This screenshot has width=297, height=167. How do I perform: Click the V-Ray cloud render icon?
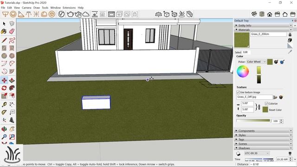(86, 14)
